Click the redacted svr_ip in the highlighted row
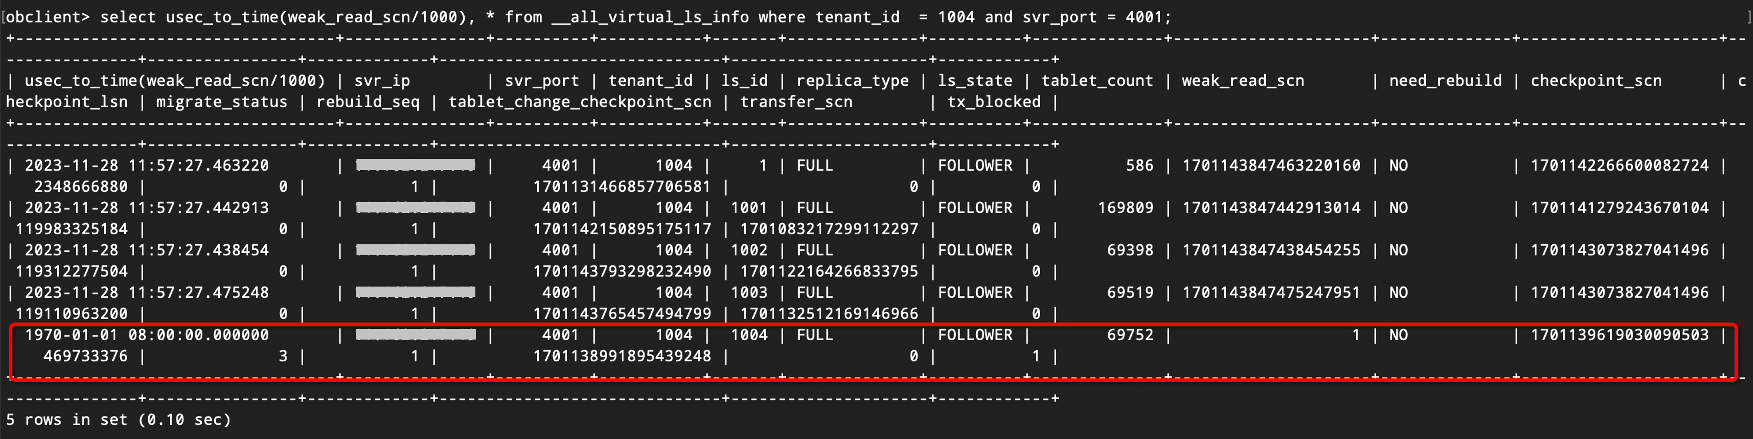This screenshot has width=1753, height=439. pyautogui.click(x=416, y=334)
